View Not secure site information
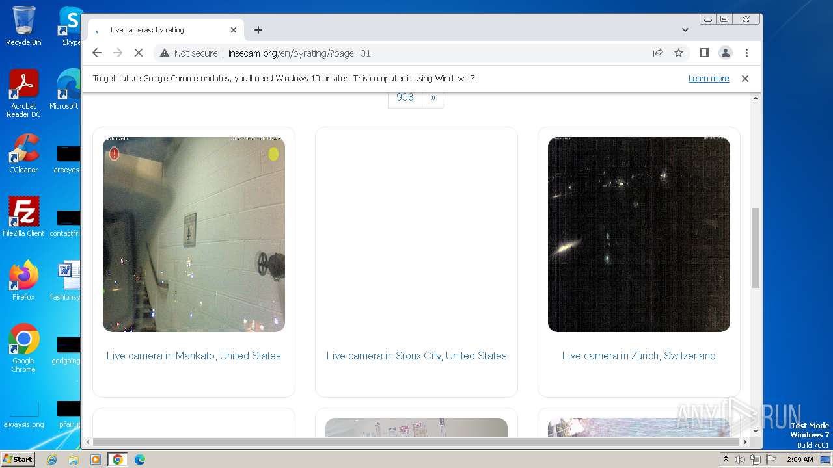 [x=189, y=53]
